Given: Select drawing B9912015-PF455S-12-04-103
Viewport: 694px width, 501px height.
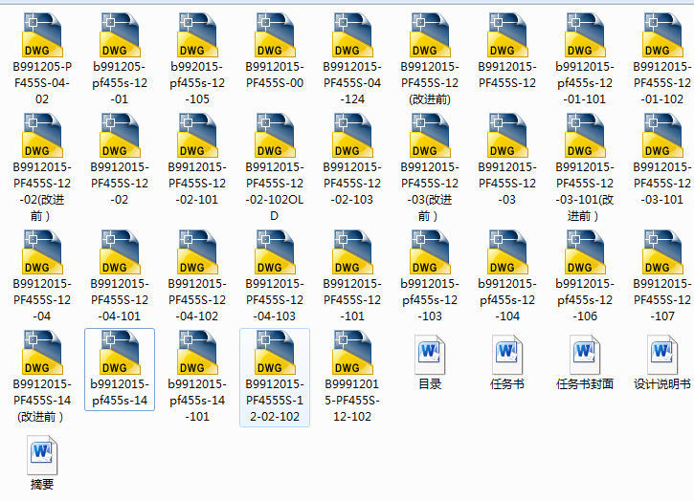Looking at the screenshot, I should click(275, 275).
